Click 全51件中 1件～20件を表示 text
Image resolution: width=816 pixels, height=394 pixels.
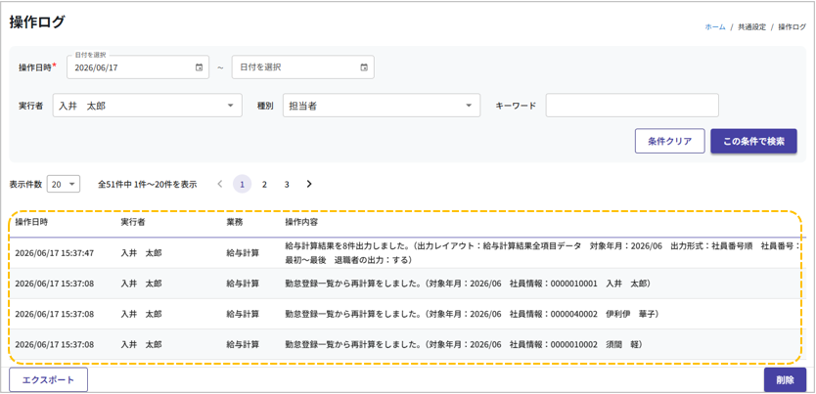(148, 184)
